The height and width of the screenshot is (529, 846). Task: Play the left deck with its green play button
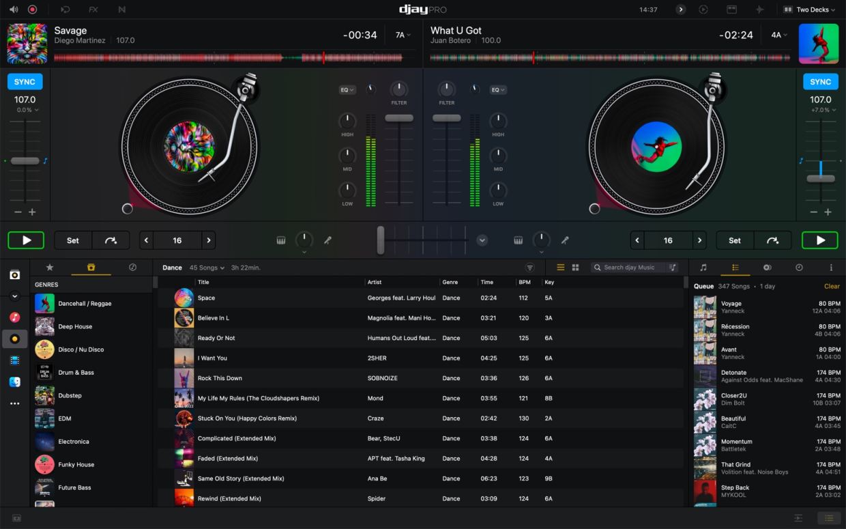point(26,240)
